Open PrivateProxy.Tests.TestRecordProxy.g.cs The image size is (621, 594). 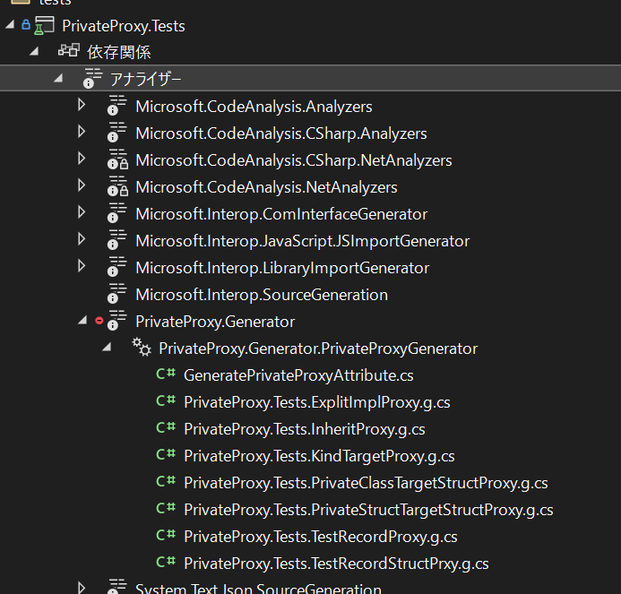coord(321,537)
